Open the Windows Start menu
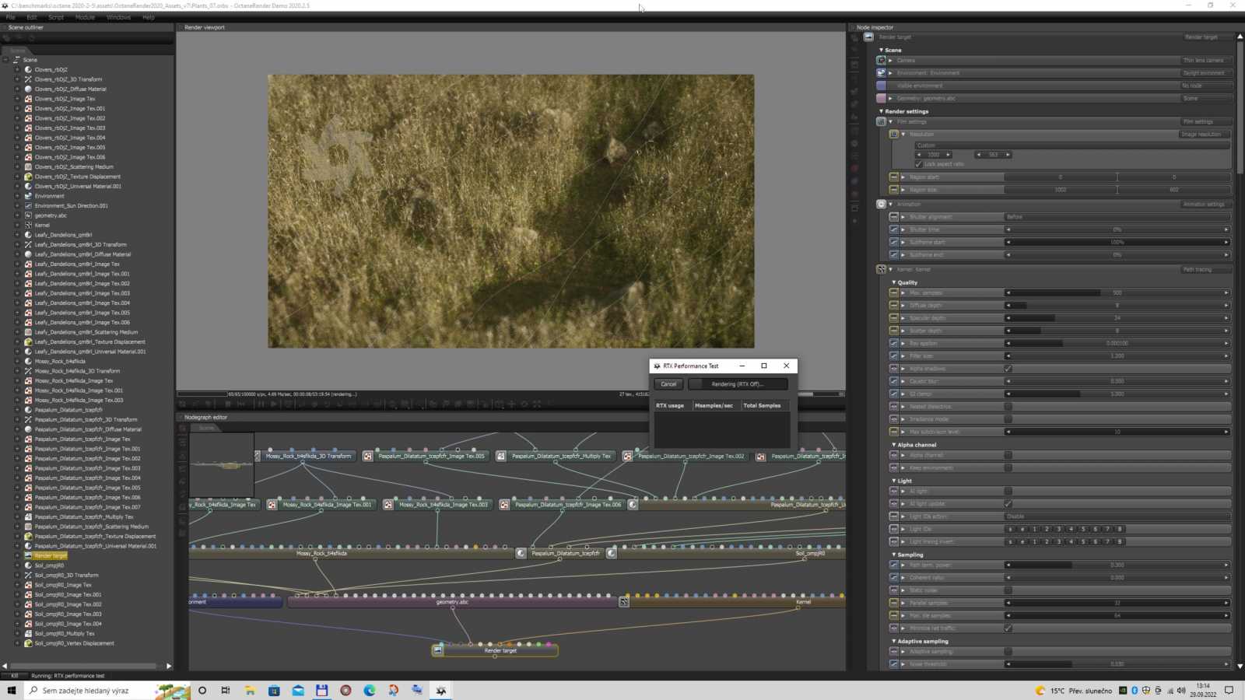1245x700 pixels. (12, 691)
